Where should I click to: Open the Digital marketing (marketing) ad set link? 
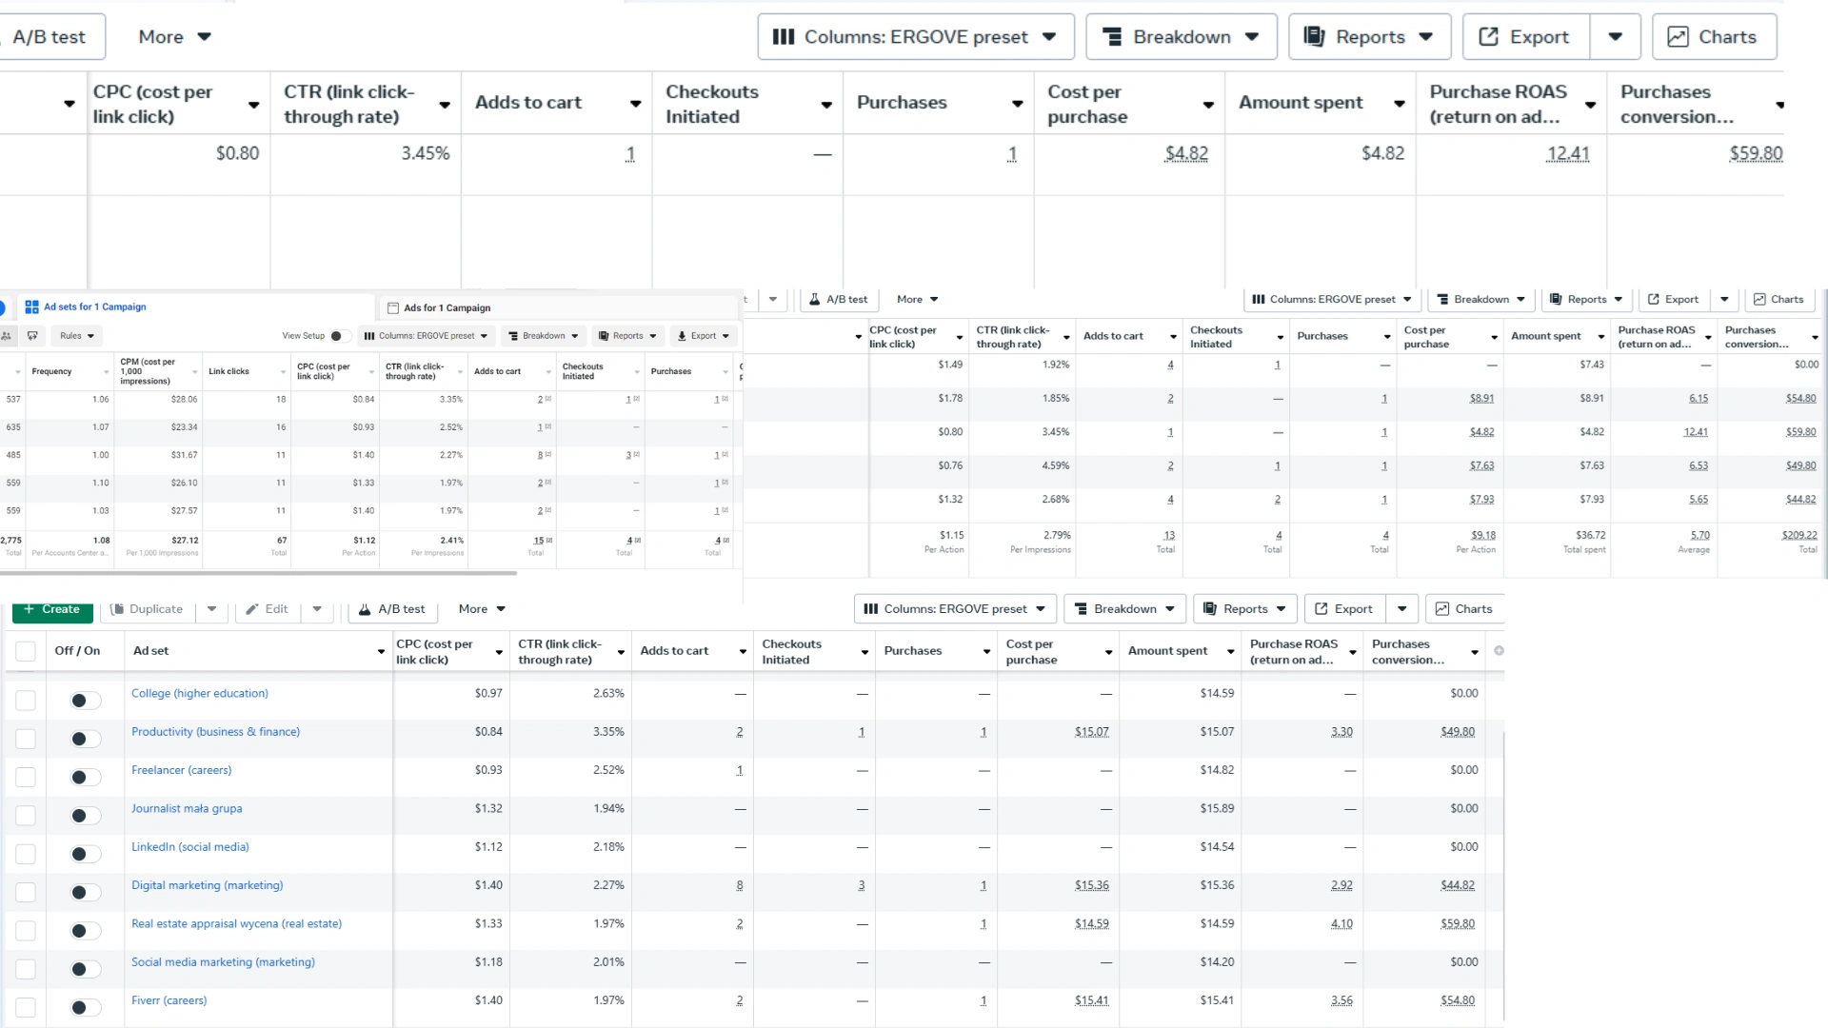207,885
